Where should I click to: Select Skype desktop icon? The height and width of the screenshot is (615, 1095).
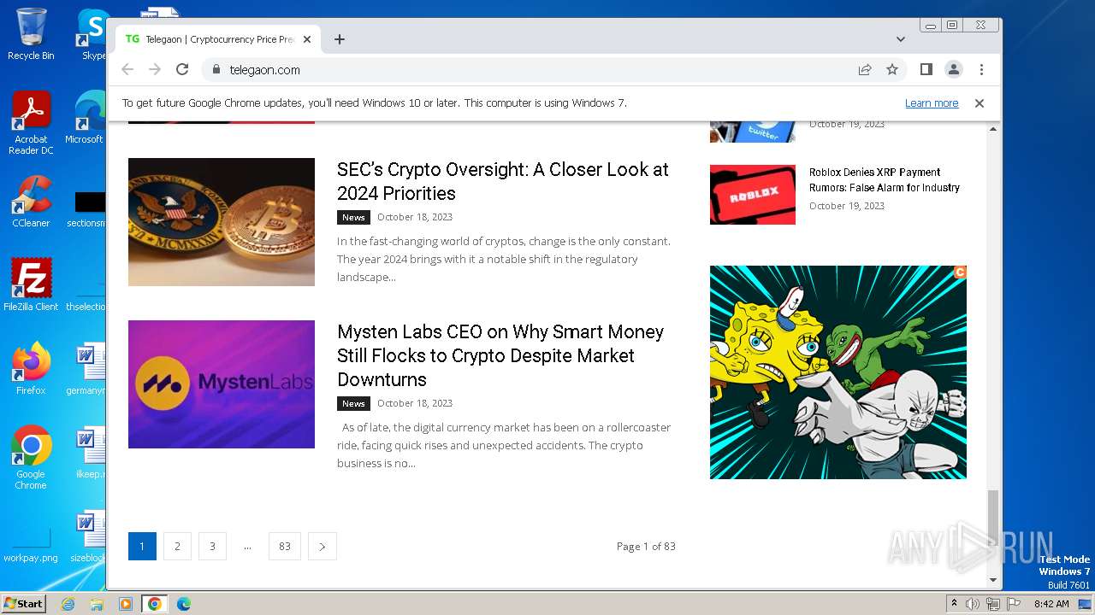[x=92, y=34]
